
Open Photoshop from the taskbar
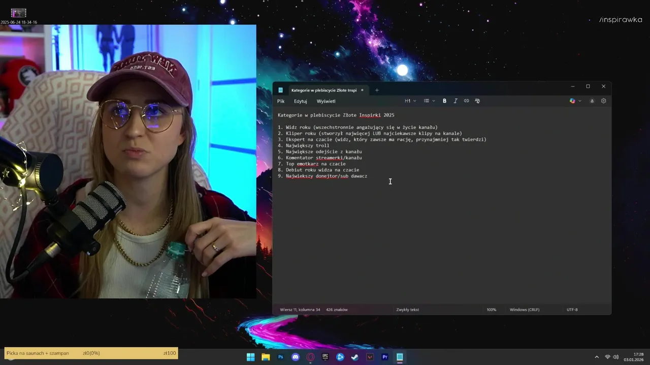pos(280,357)
